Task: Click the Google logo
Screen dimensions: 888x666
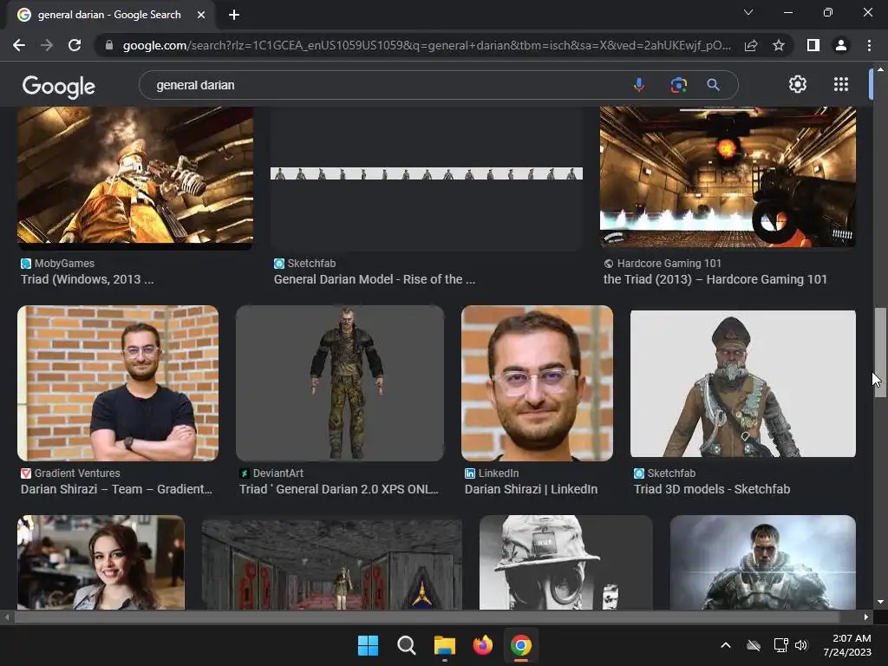Action: tap(59, 87)
